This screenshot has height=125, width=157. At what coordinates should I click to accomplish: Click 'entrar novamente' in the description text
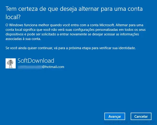(76, 34)
